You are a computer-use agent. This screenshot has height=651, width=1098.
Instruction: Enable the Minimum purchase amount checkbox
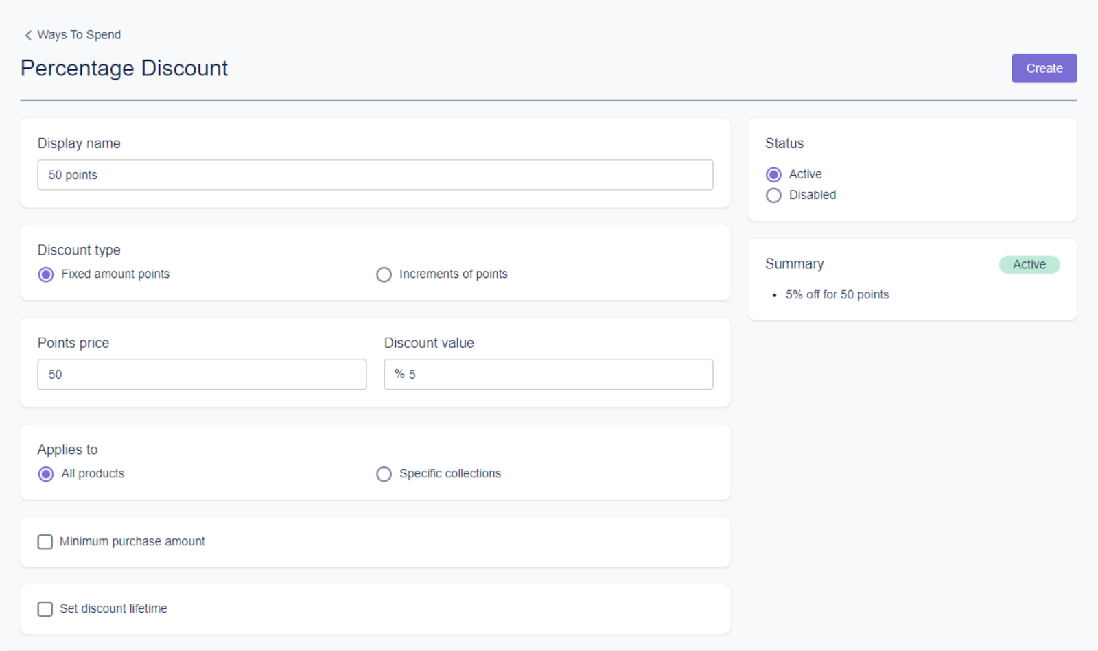[x=45, y=542]
